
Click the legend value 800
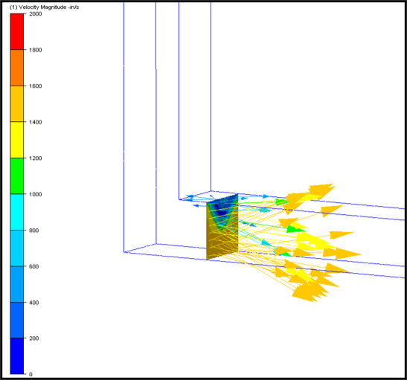pos(33,230)
